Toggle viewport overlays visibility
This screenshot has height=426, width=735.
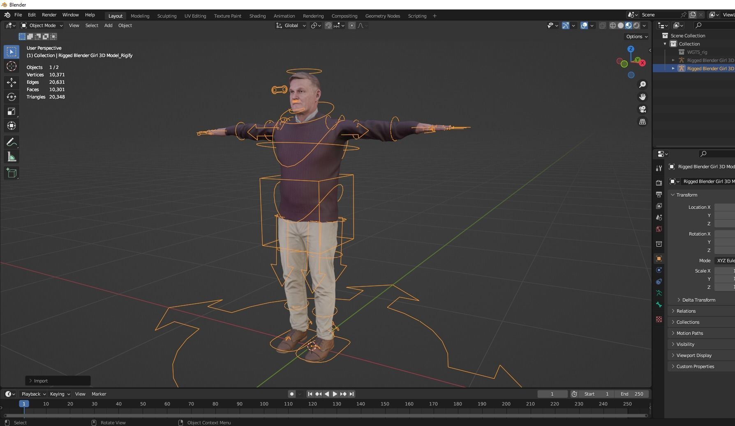click(584, 25)
